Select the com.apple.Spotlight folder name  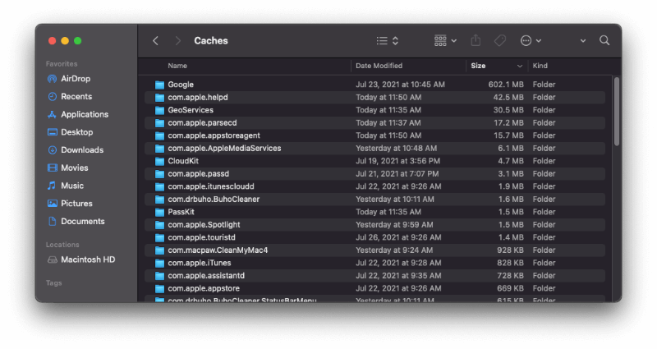204,224
